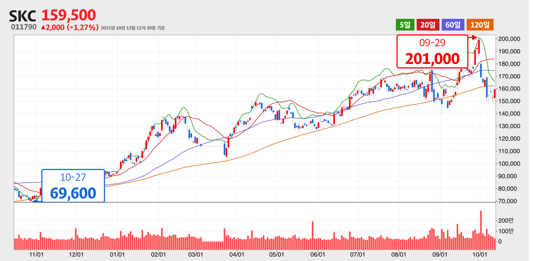Click the timestamp 2021년 10월 13일 12시 30분 기준
Image resolution: width=533 pixels, height=261 pixels.
tap(133, 28)
